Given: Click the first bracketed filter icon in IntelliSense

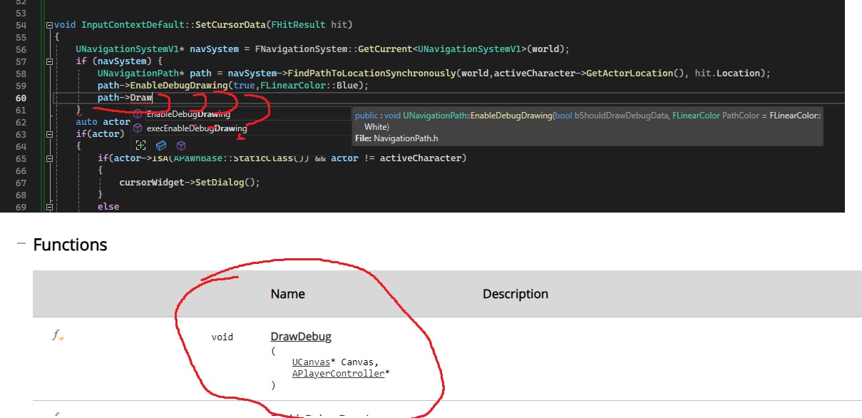Looking at the screenshot, I should click(x=141, y=146).
